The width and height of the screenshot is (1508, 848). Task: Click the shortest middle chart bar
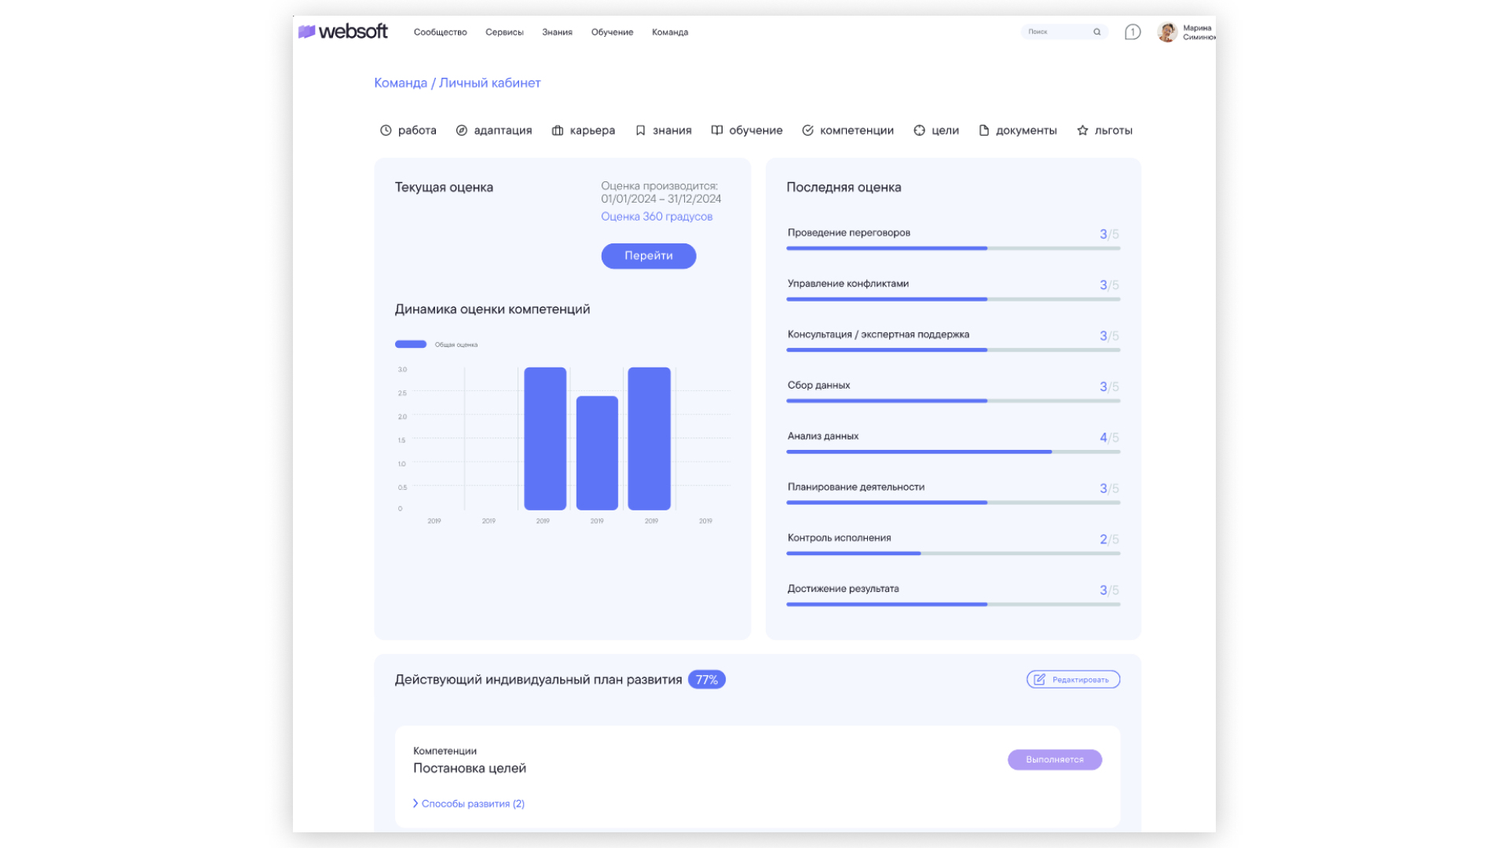(597, 453)
